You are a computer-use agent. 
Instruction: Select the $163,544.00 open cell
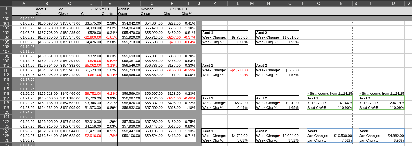(46, 136)
